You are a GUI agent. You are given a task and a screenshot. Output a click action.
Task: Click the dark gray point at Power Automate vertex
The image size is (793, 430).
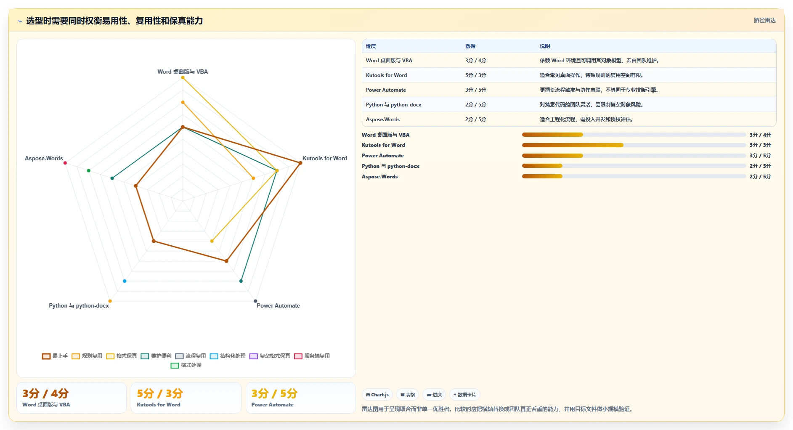[255, 301]
